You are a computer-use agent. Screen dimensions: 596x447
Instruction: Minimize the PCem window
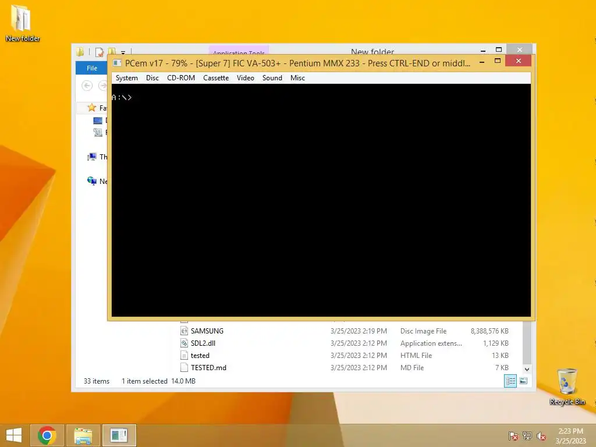[x=482, y=62]
